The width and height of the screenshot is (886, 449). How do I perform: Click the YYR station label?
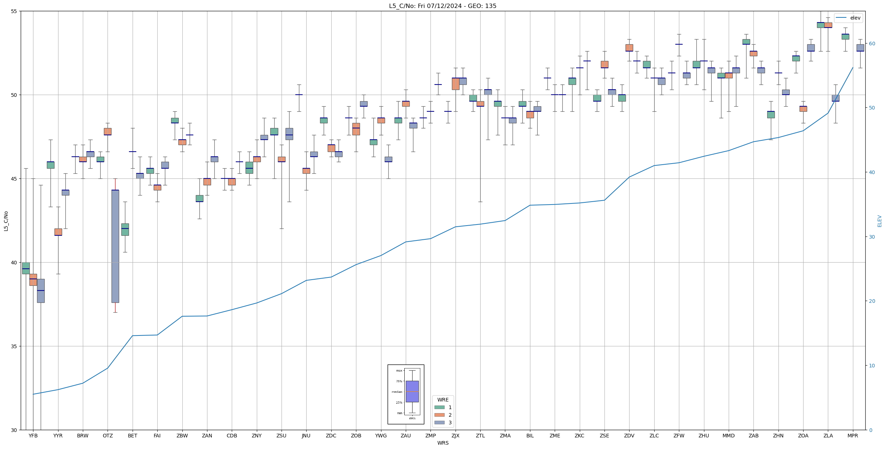(58, 436)
